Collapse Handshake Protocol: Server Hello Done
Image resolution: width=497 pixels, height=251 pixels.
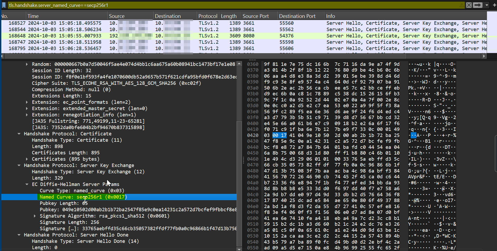pos(19,235)
